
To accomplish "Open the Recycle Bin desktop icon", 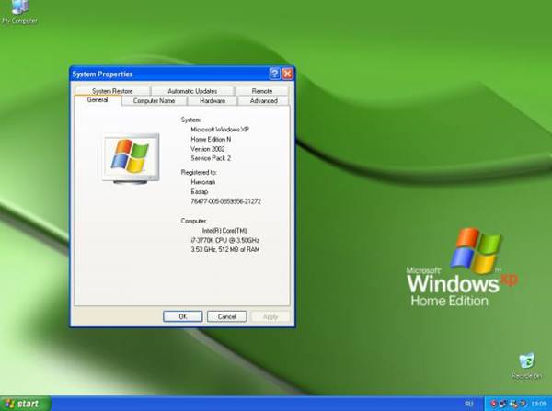I will [x=526, y=367].
